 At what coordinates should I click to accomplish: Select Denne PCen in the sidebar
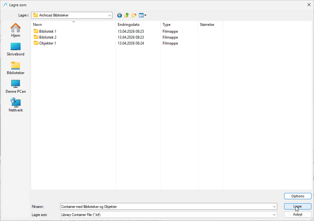click(15, 87)
